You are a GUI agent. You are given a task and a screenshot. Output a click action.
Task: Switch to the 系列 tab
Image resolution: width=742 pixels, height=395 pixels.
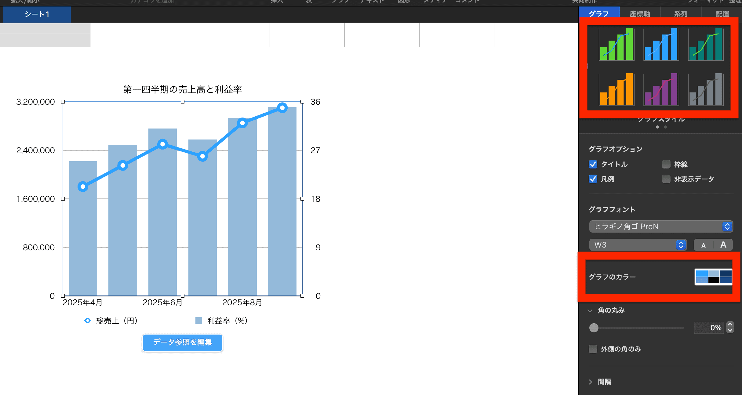[681, 14]
